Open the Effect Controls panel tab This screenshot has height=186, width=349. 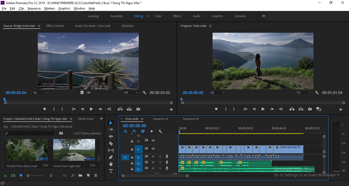[x=55, y=26]
